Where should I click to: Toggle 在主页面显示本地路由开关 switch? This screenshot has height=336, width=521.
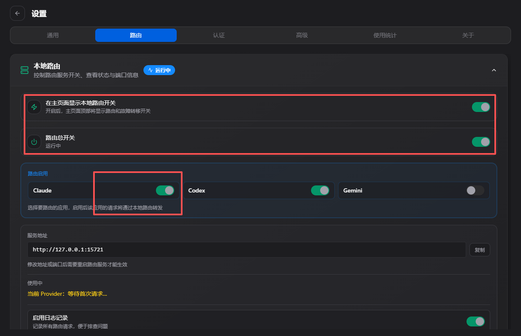[481, 107]
